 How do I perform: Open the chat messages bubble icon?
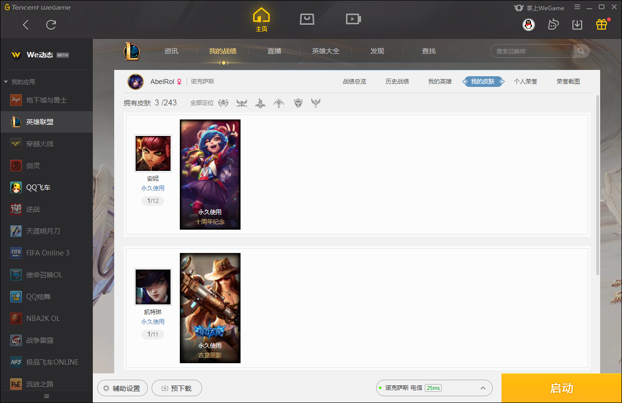click(x=553, y=25)
